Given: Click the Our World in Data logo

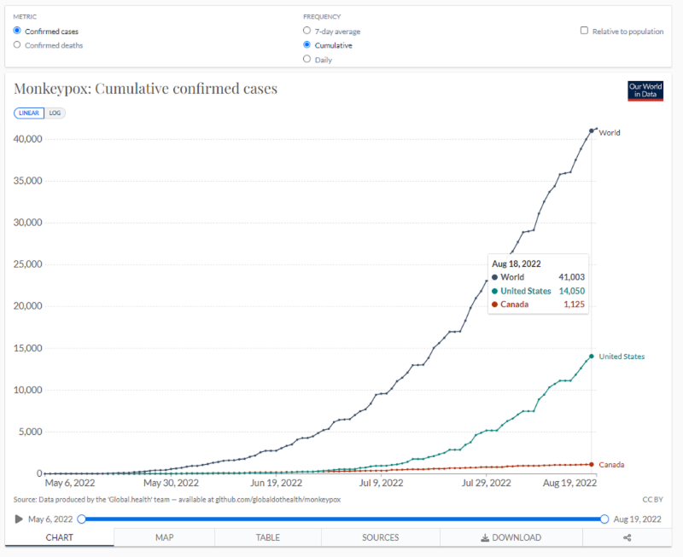Looking at the screenshot, I should pos(645,91).
